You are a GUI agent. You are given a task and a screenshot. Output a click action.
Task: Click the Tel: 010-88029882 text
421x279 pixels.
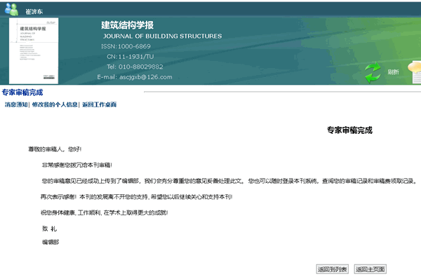tap(135, 67)
